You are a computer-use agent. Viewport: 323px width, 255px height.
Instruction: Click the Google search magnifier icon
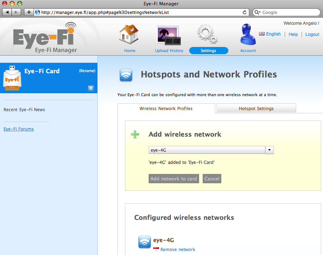click(257, 13)
